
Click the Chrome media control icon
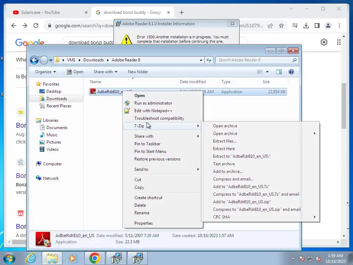pos(295,26)
